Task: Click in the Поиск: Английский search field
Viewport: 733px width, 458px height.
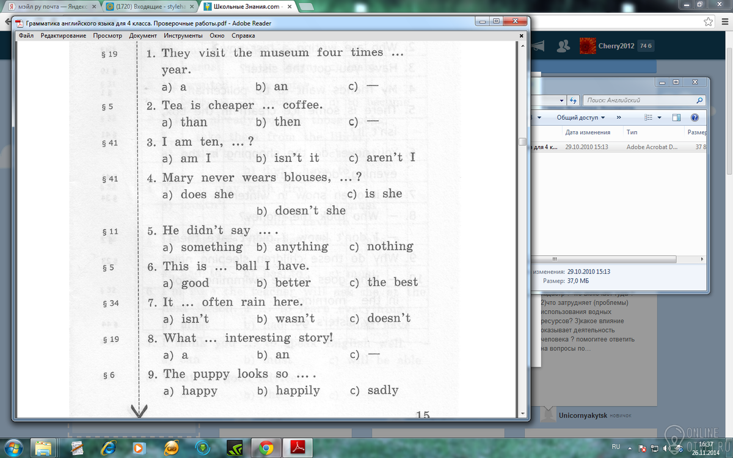Action: [x=638, y=100]
